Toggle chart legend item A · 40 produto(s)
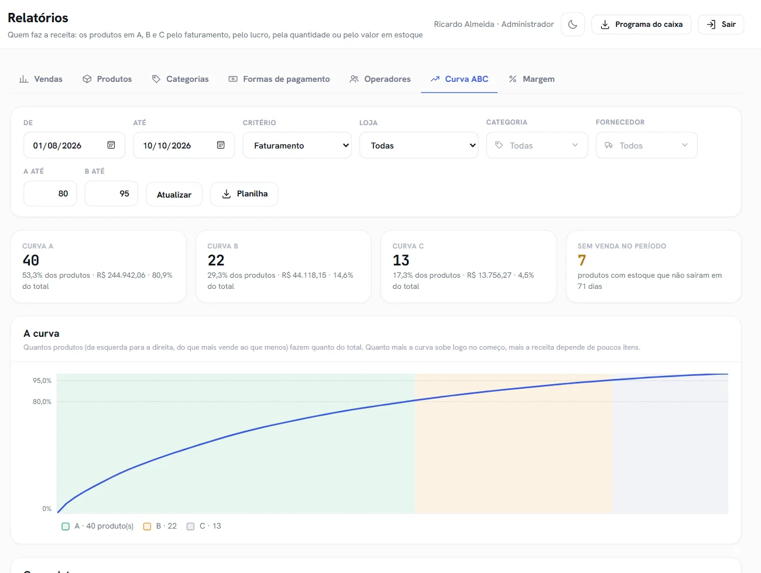This screenshot has height=573, width=761. [x=98, y=526]
